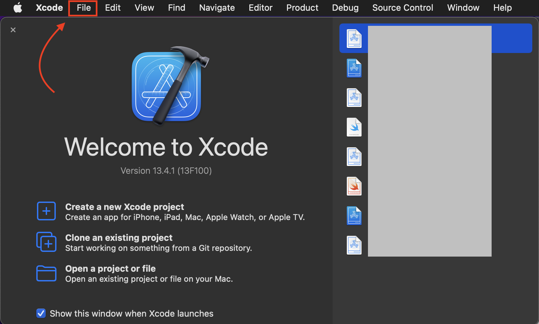539x324 pixels.
Task: Open the Source Control menu
Action: [x=403, y=8]
